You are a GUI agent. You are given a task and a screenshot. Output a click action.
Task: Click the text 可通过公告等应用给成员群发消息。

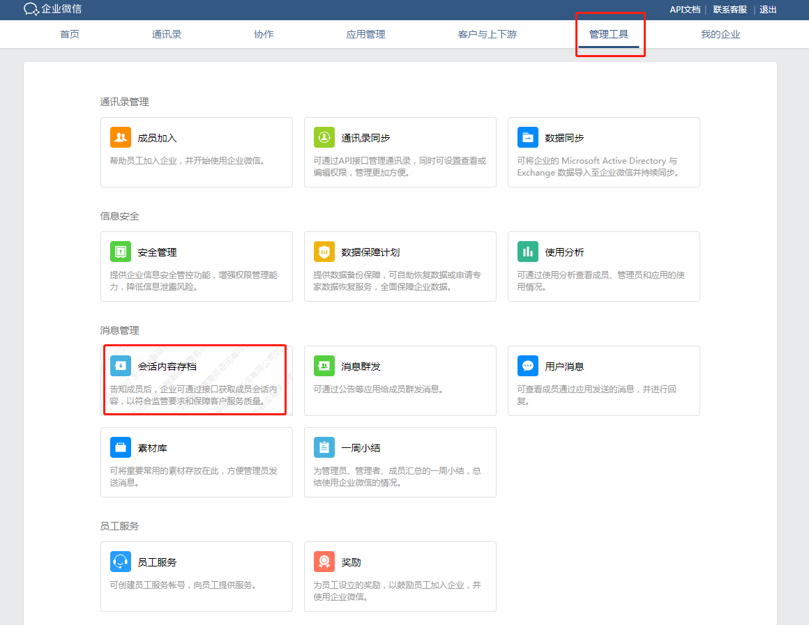(379, 389)
